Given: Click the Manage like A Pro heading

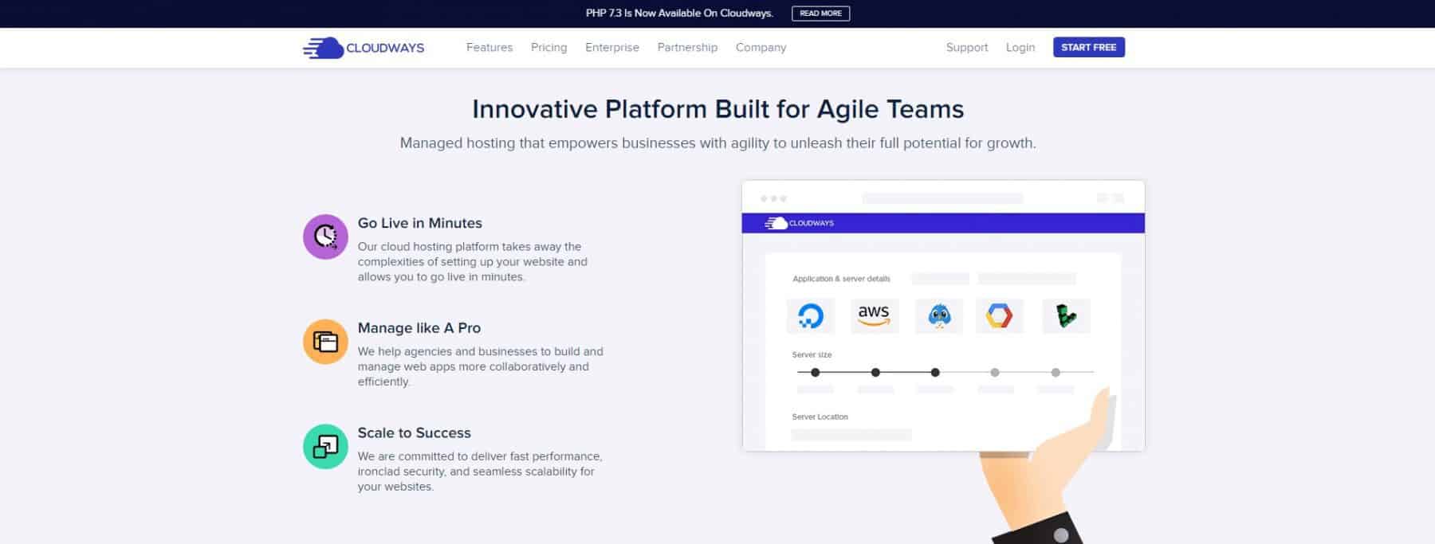Looking at the screenshot, I should [x=419, y=328].
